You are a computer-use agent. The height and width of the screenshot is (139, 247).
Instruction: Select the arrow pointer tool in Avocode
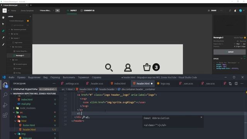point(3,24)
